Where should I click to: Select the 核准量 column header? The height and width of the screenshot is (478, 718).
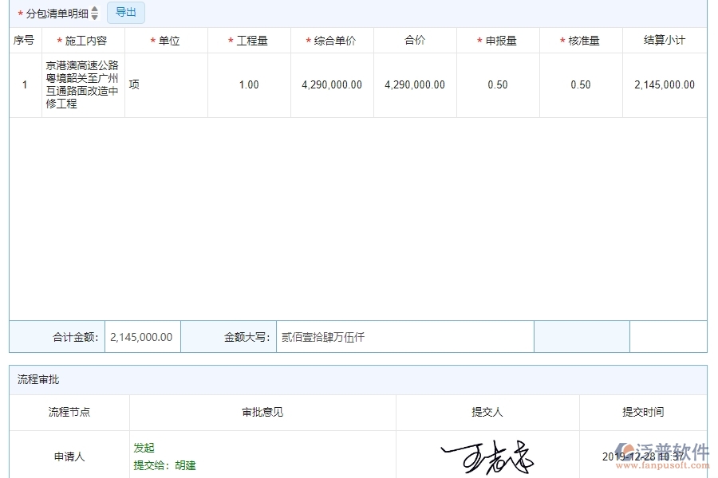coord(581,40)
